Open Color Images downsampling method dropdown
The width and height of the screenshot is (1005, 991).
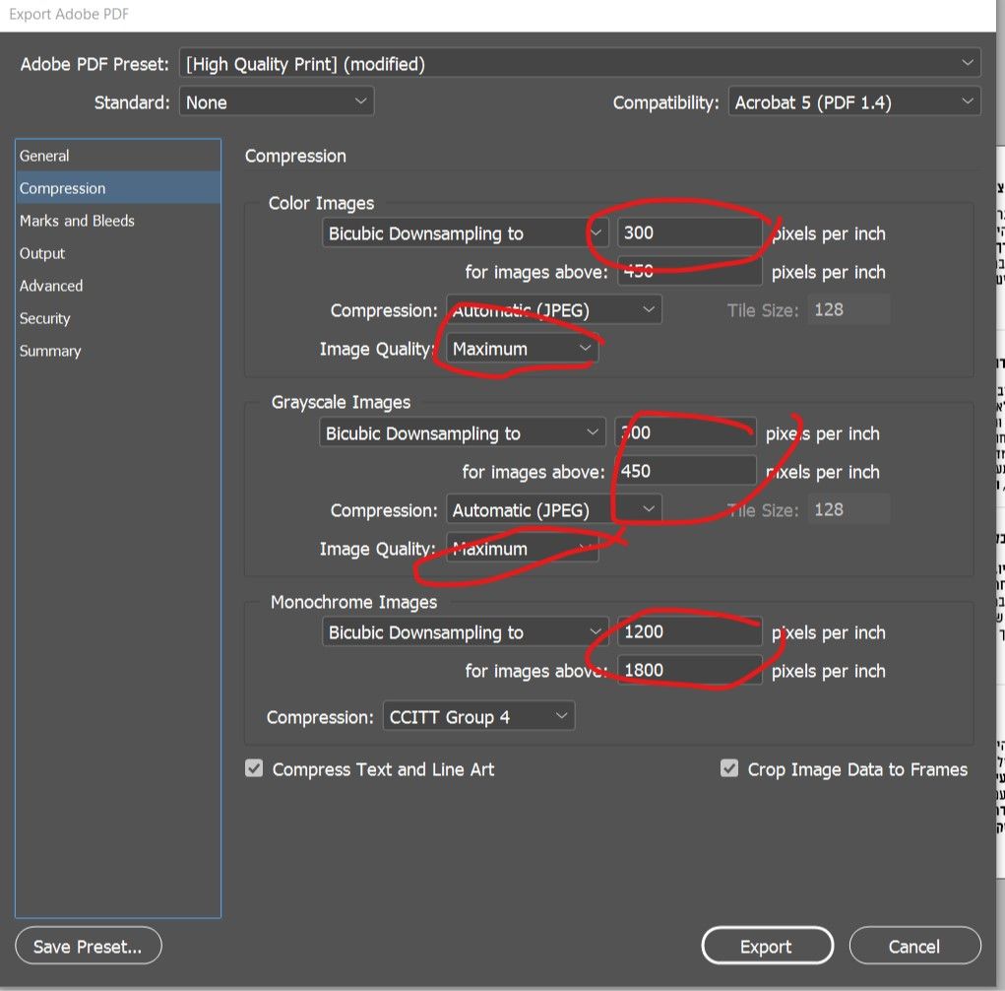click(467, 233)
